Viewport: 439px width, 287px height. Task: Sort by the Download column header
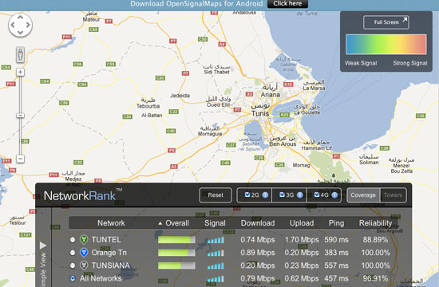pos(258,223)
